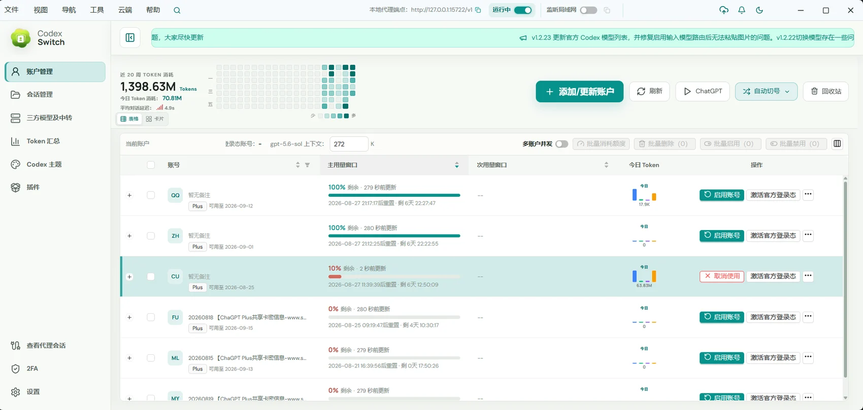Copy the local proxy endpoint URL
The height and width of the screenshot is (410, 863).
(478, 10)
